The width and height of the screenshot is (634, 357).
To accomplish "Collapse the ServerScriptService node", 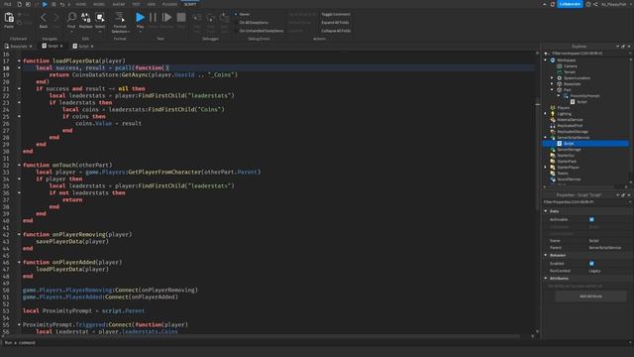I will (x=546, y=138).
